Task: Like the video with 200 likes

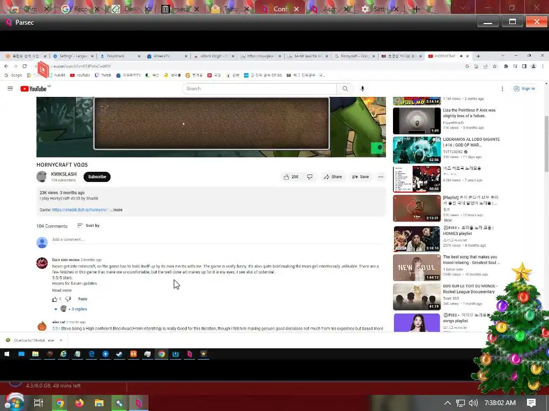Action: 291,177
